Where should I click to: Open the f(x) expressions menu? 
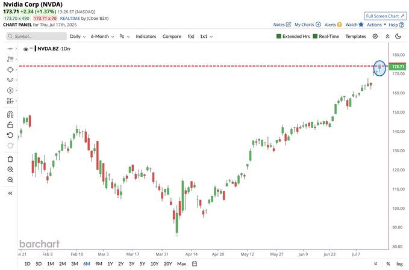191,37
